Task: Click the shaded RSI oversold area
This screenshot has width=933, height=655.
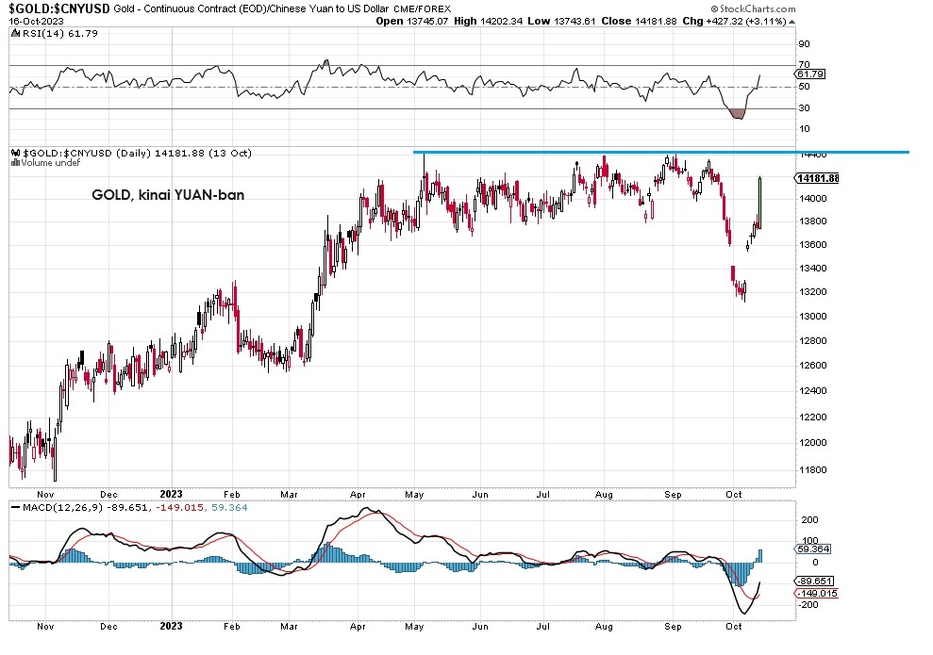Action: click(738, 113)
